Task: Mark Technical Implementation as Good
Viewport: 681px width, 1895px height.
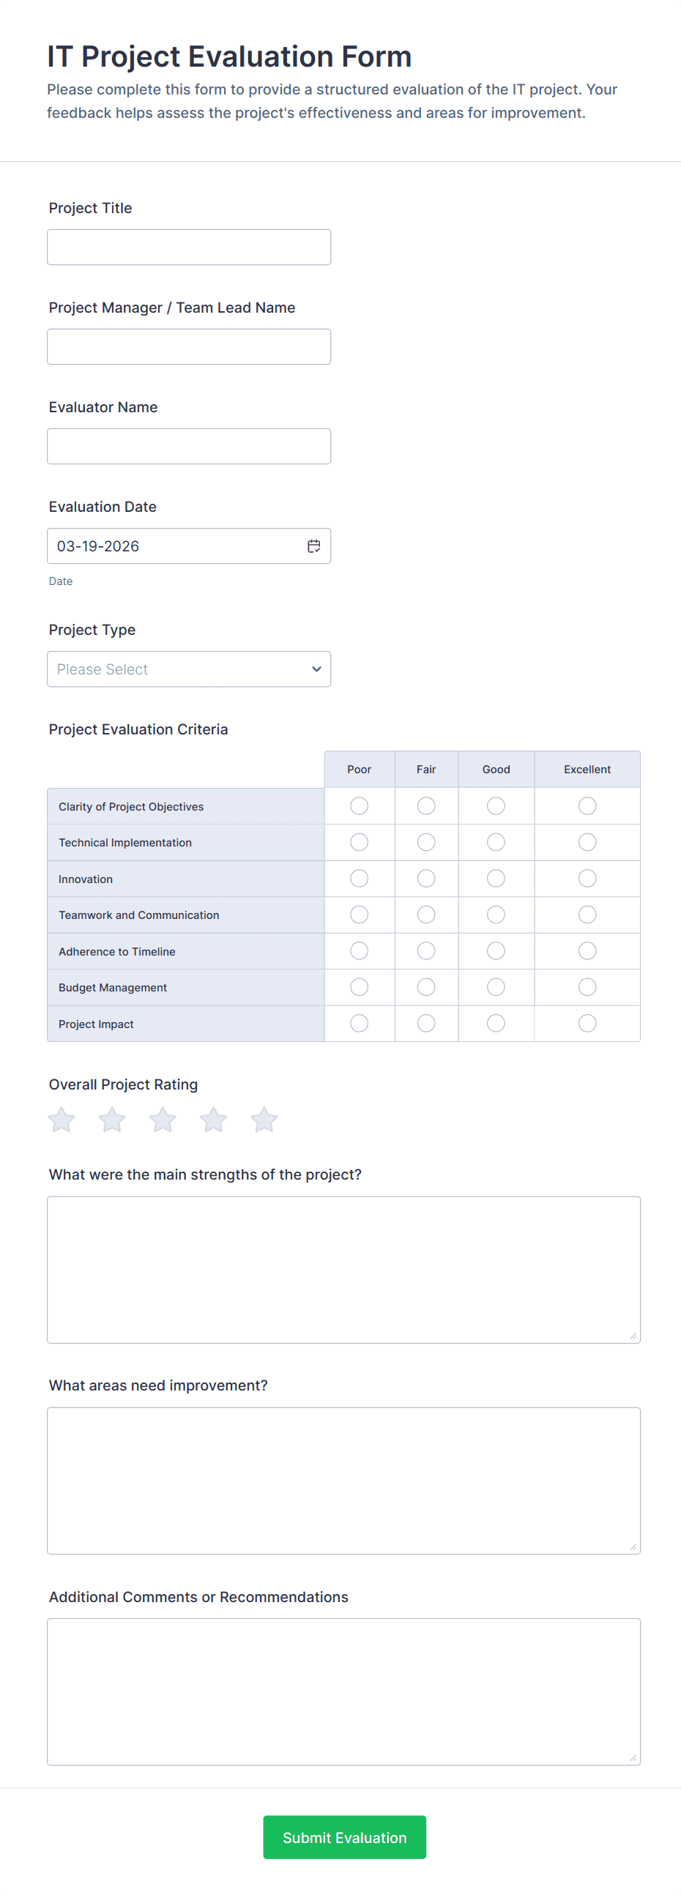Action: tap(496, 842)
